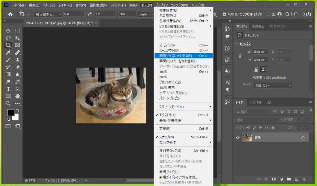Select the Hand tool
The height and width of the screenshot is (186, 317).
click(x=18, y=96)
